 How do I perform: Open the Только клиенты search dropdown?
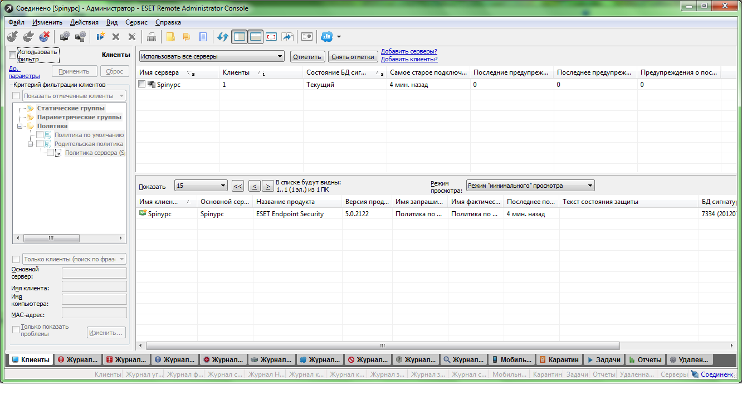click(74, 259)
